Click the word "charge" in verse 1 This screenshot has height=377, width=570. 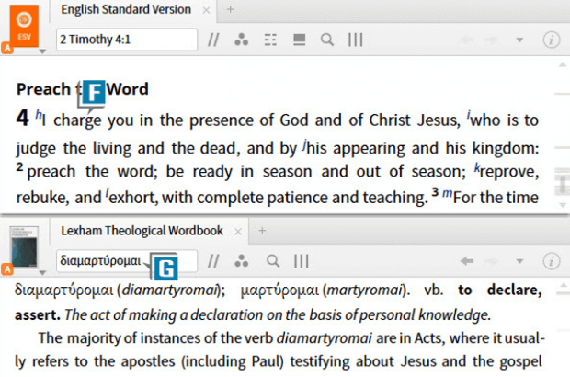(x=77, y=120)
